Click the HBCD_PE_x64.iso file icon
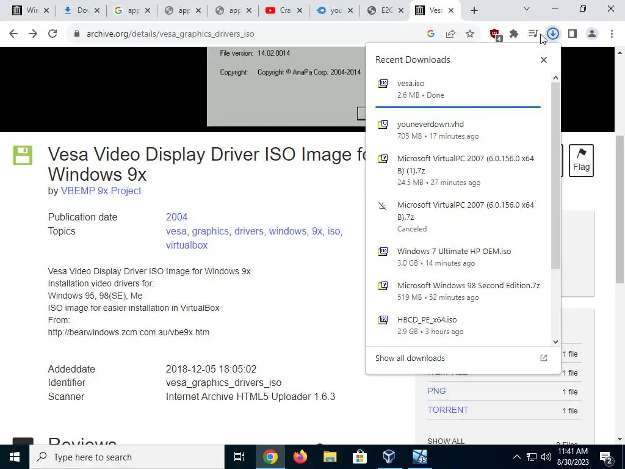This screenshot has height=469, width=625. [x=383, y=320]
